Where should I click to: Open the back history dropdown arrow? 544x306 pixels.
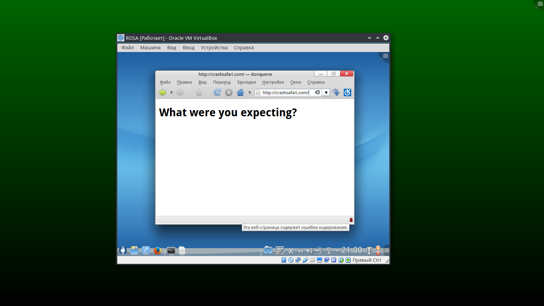(x=171, y=92)
